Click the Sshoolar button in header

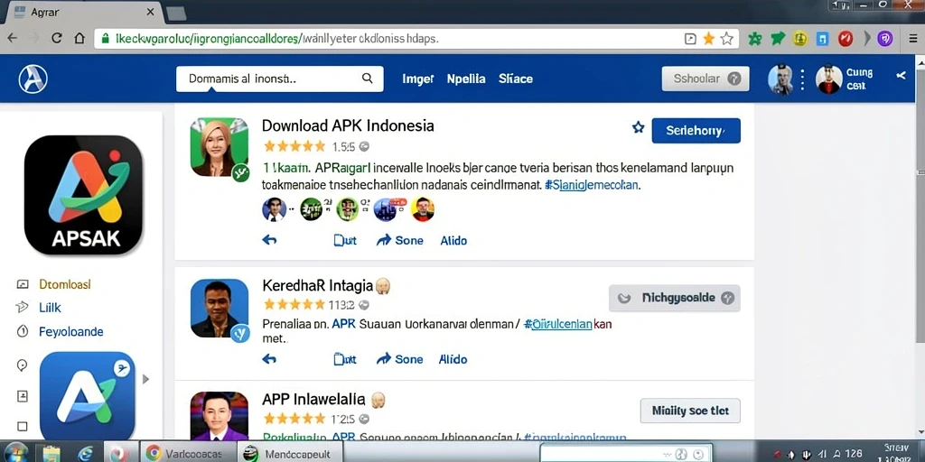tap(705, 79)
